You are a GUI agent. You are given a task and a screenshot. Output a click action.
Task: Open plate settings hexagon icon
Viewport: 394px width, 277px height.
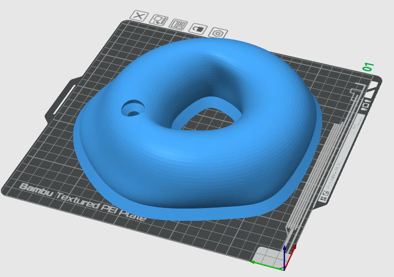[x=218, y=33]
